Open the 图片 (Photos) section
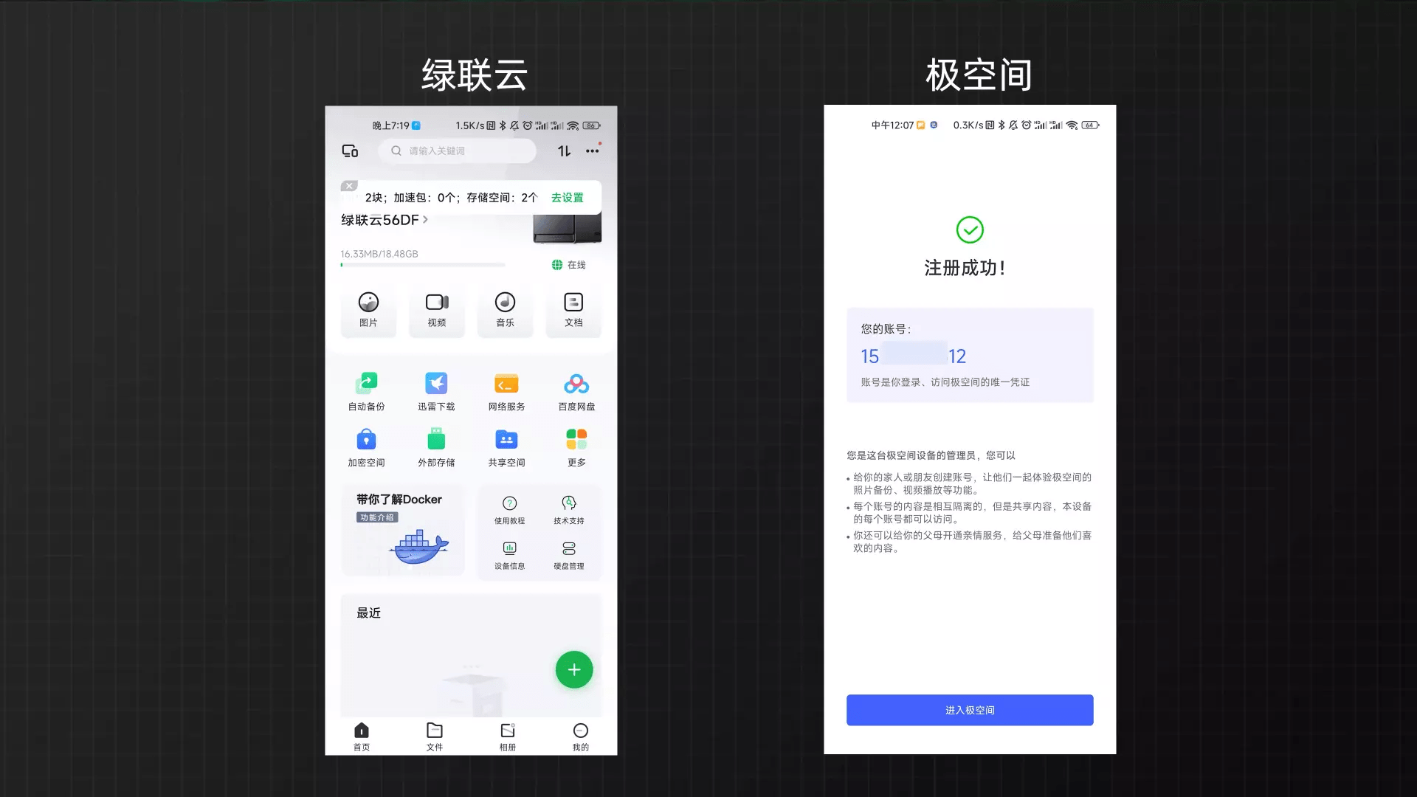 pyautogui.click(x=369, y=308)
